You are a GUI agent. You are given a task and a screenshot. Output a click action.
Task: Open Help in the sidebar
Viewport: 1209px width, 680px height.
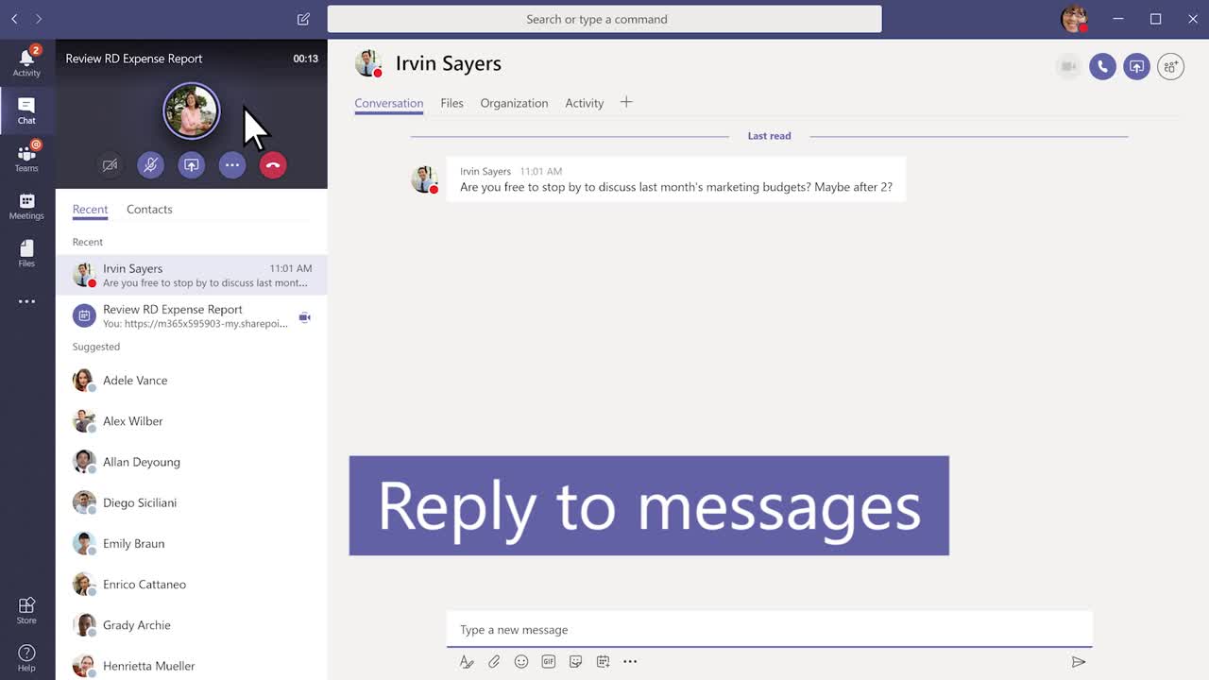pyautogui.click(x=26, y=658)
